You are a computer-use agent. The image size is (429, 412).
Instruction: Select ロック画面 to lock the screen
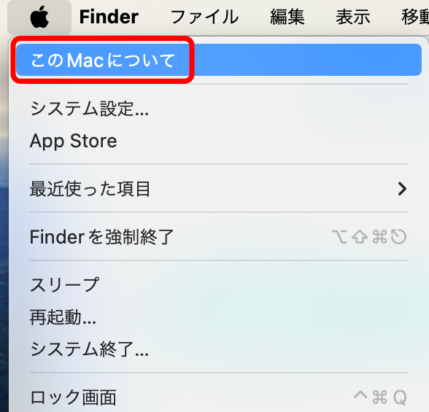219,397
